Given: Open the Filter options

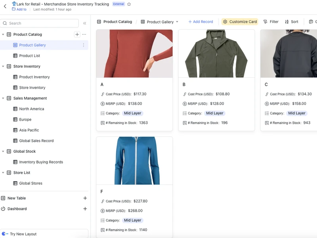Looking at the screenshot, I should tap(271, 22).
